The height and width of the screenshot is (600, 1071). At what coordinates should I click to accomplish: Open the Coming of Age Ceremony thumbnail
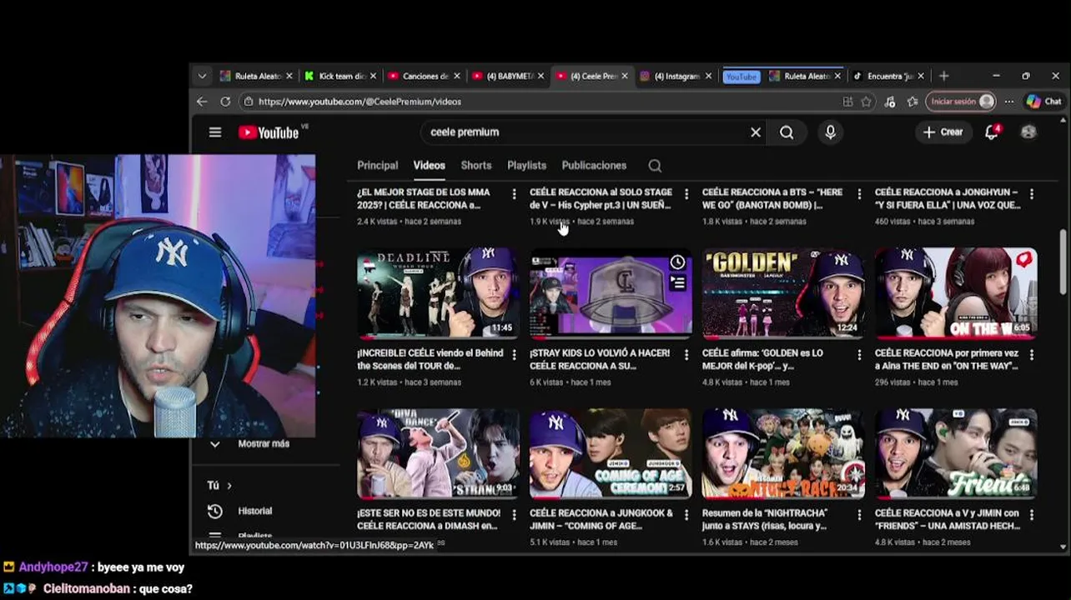[611, 453]
